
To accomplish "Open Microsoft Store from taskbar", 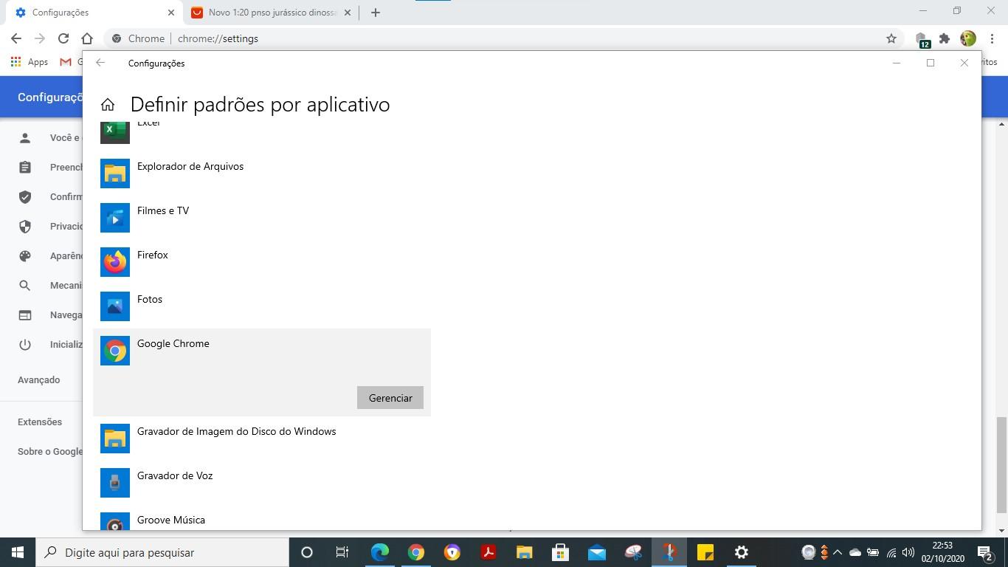I will (x=560, y=552).
